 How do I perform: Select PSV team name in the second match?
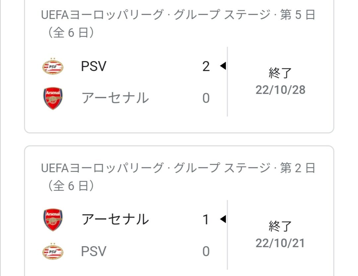tap(93, 251)
